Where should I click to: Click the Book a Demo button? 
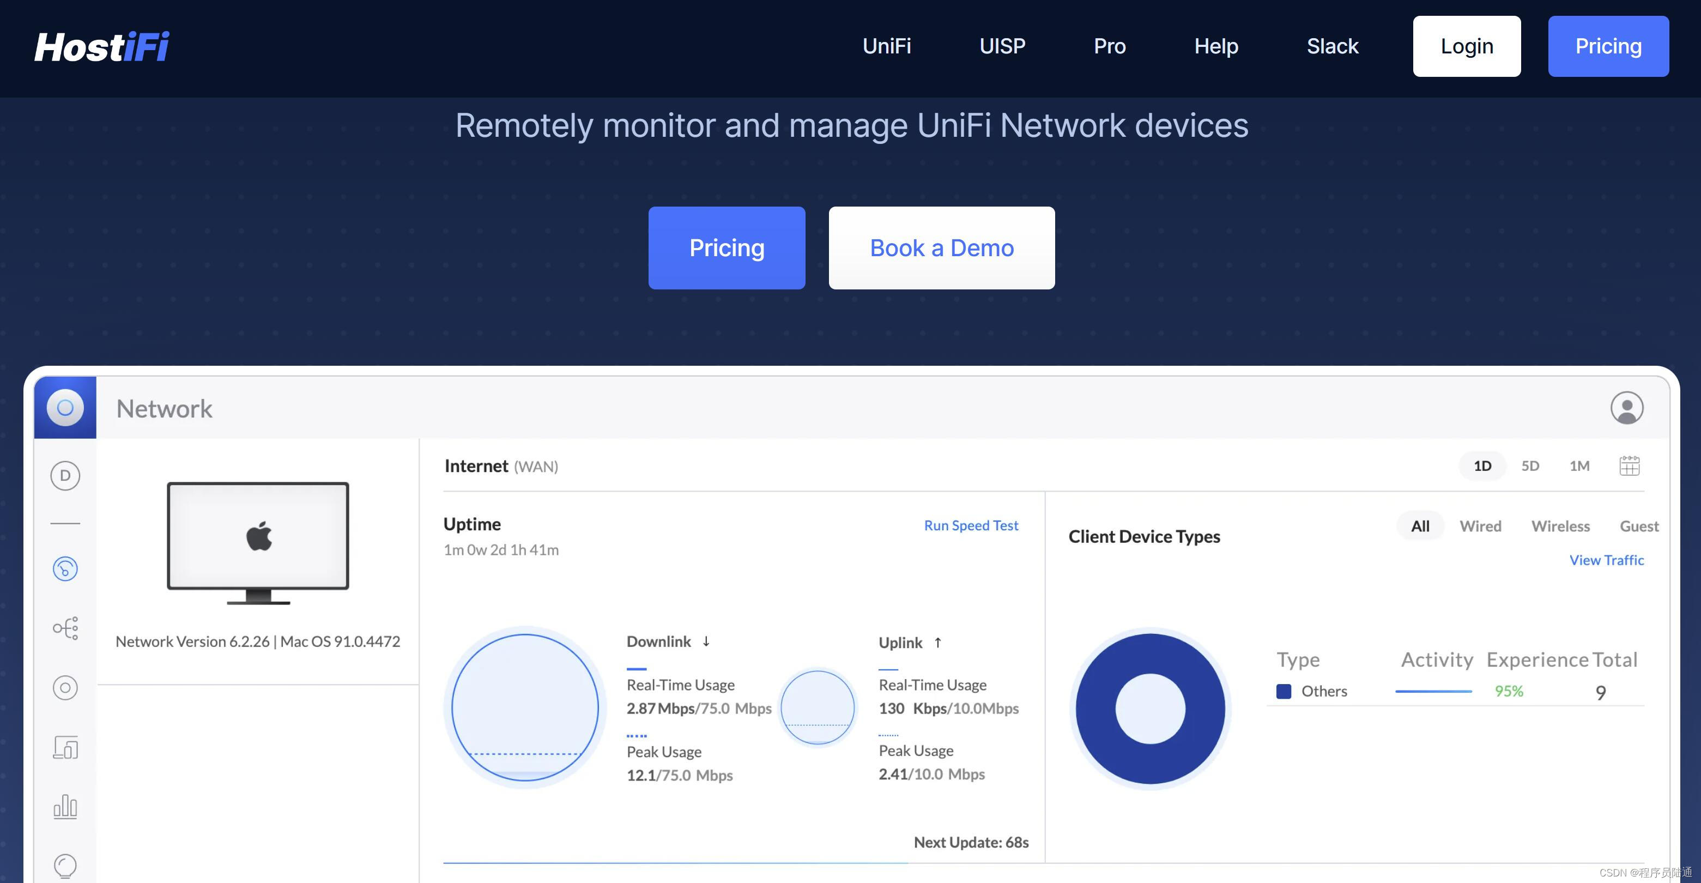coord(941,247)
